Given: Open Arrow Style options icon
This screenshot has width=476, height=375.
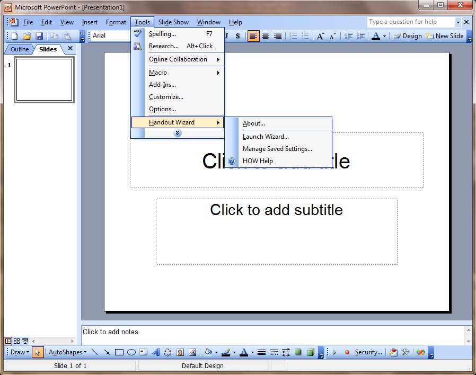Looking at the screenshot, I should [x=286, y=352].
